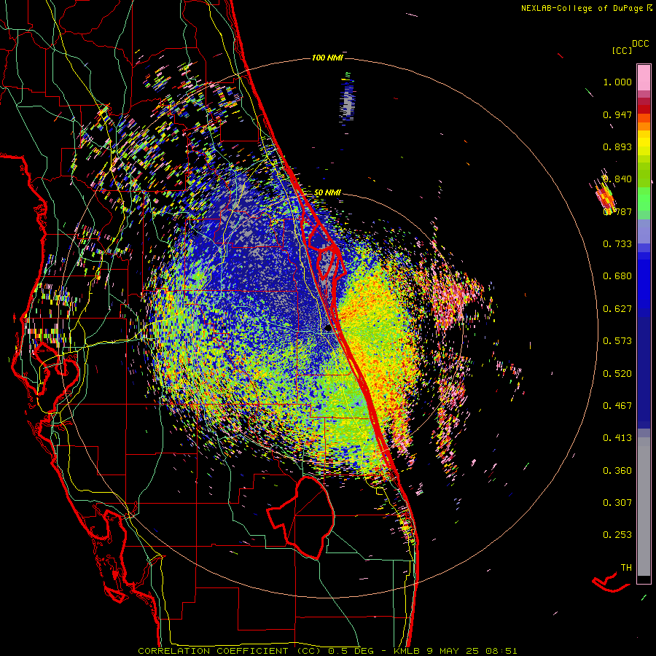Click the isolated echo north of the 100 NMI ring
656x656 pixels.
pyautogui.click(x=348, y=100)
